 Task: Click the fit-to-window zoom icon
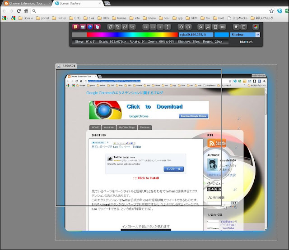click(215, 27)
